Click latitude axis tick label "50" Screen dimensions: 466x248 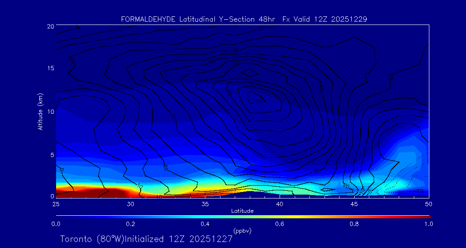(429, 204)
